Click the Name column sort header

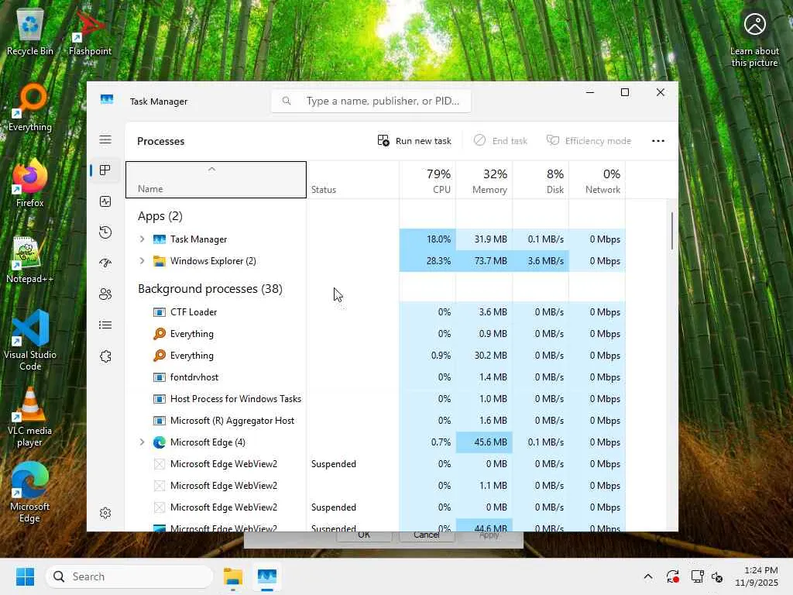click(216, 180)
